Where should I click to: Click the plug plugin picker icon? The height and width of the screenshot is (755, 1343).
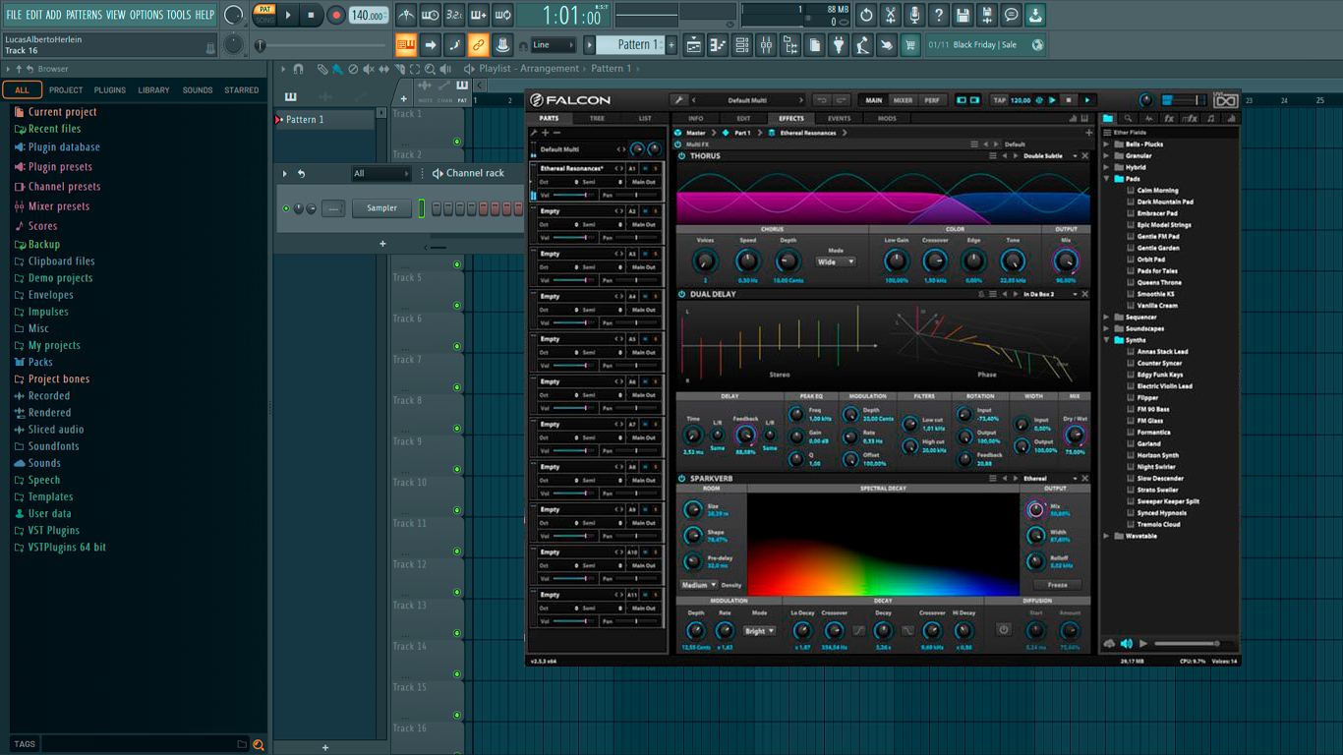(839, 44)
